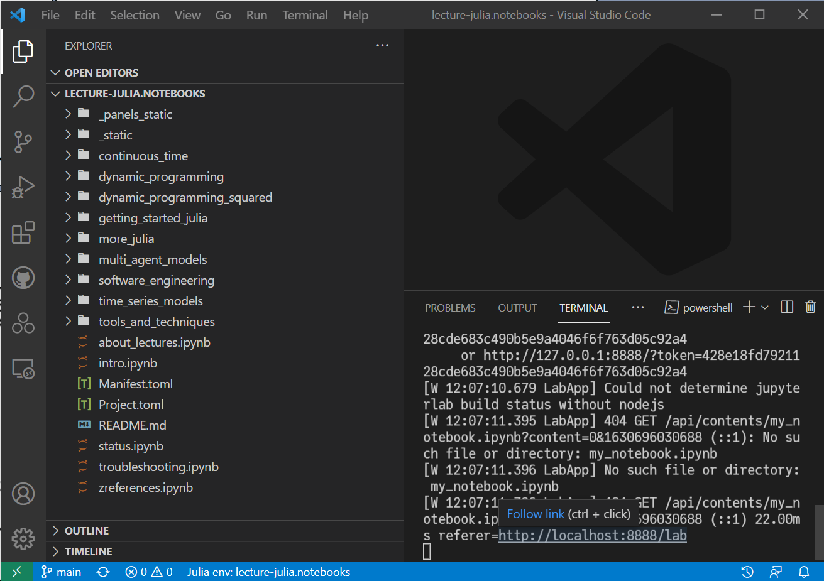Image resolution: width=824 pixels, height=581 pixels.
Task: Open the Source Control view
Action: [23, 142]
